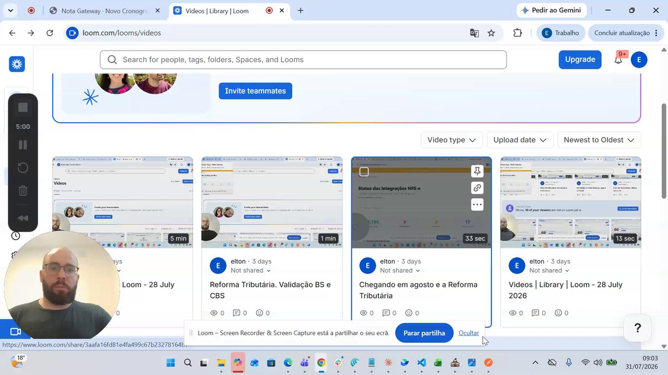Click the browser address bar URL

(x=122, y=33)
